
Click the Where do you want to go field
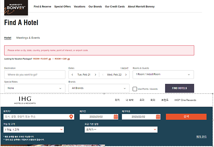click(x=35, y=75)
